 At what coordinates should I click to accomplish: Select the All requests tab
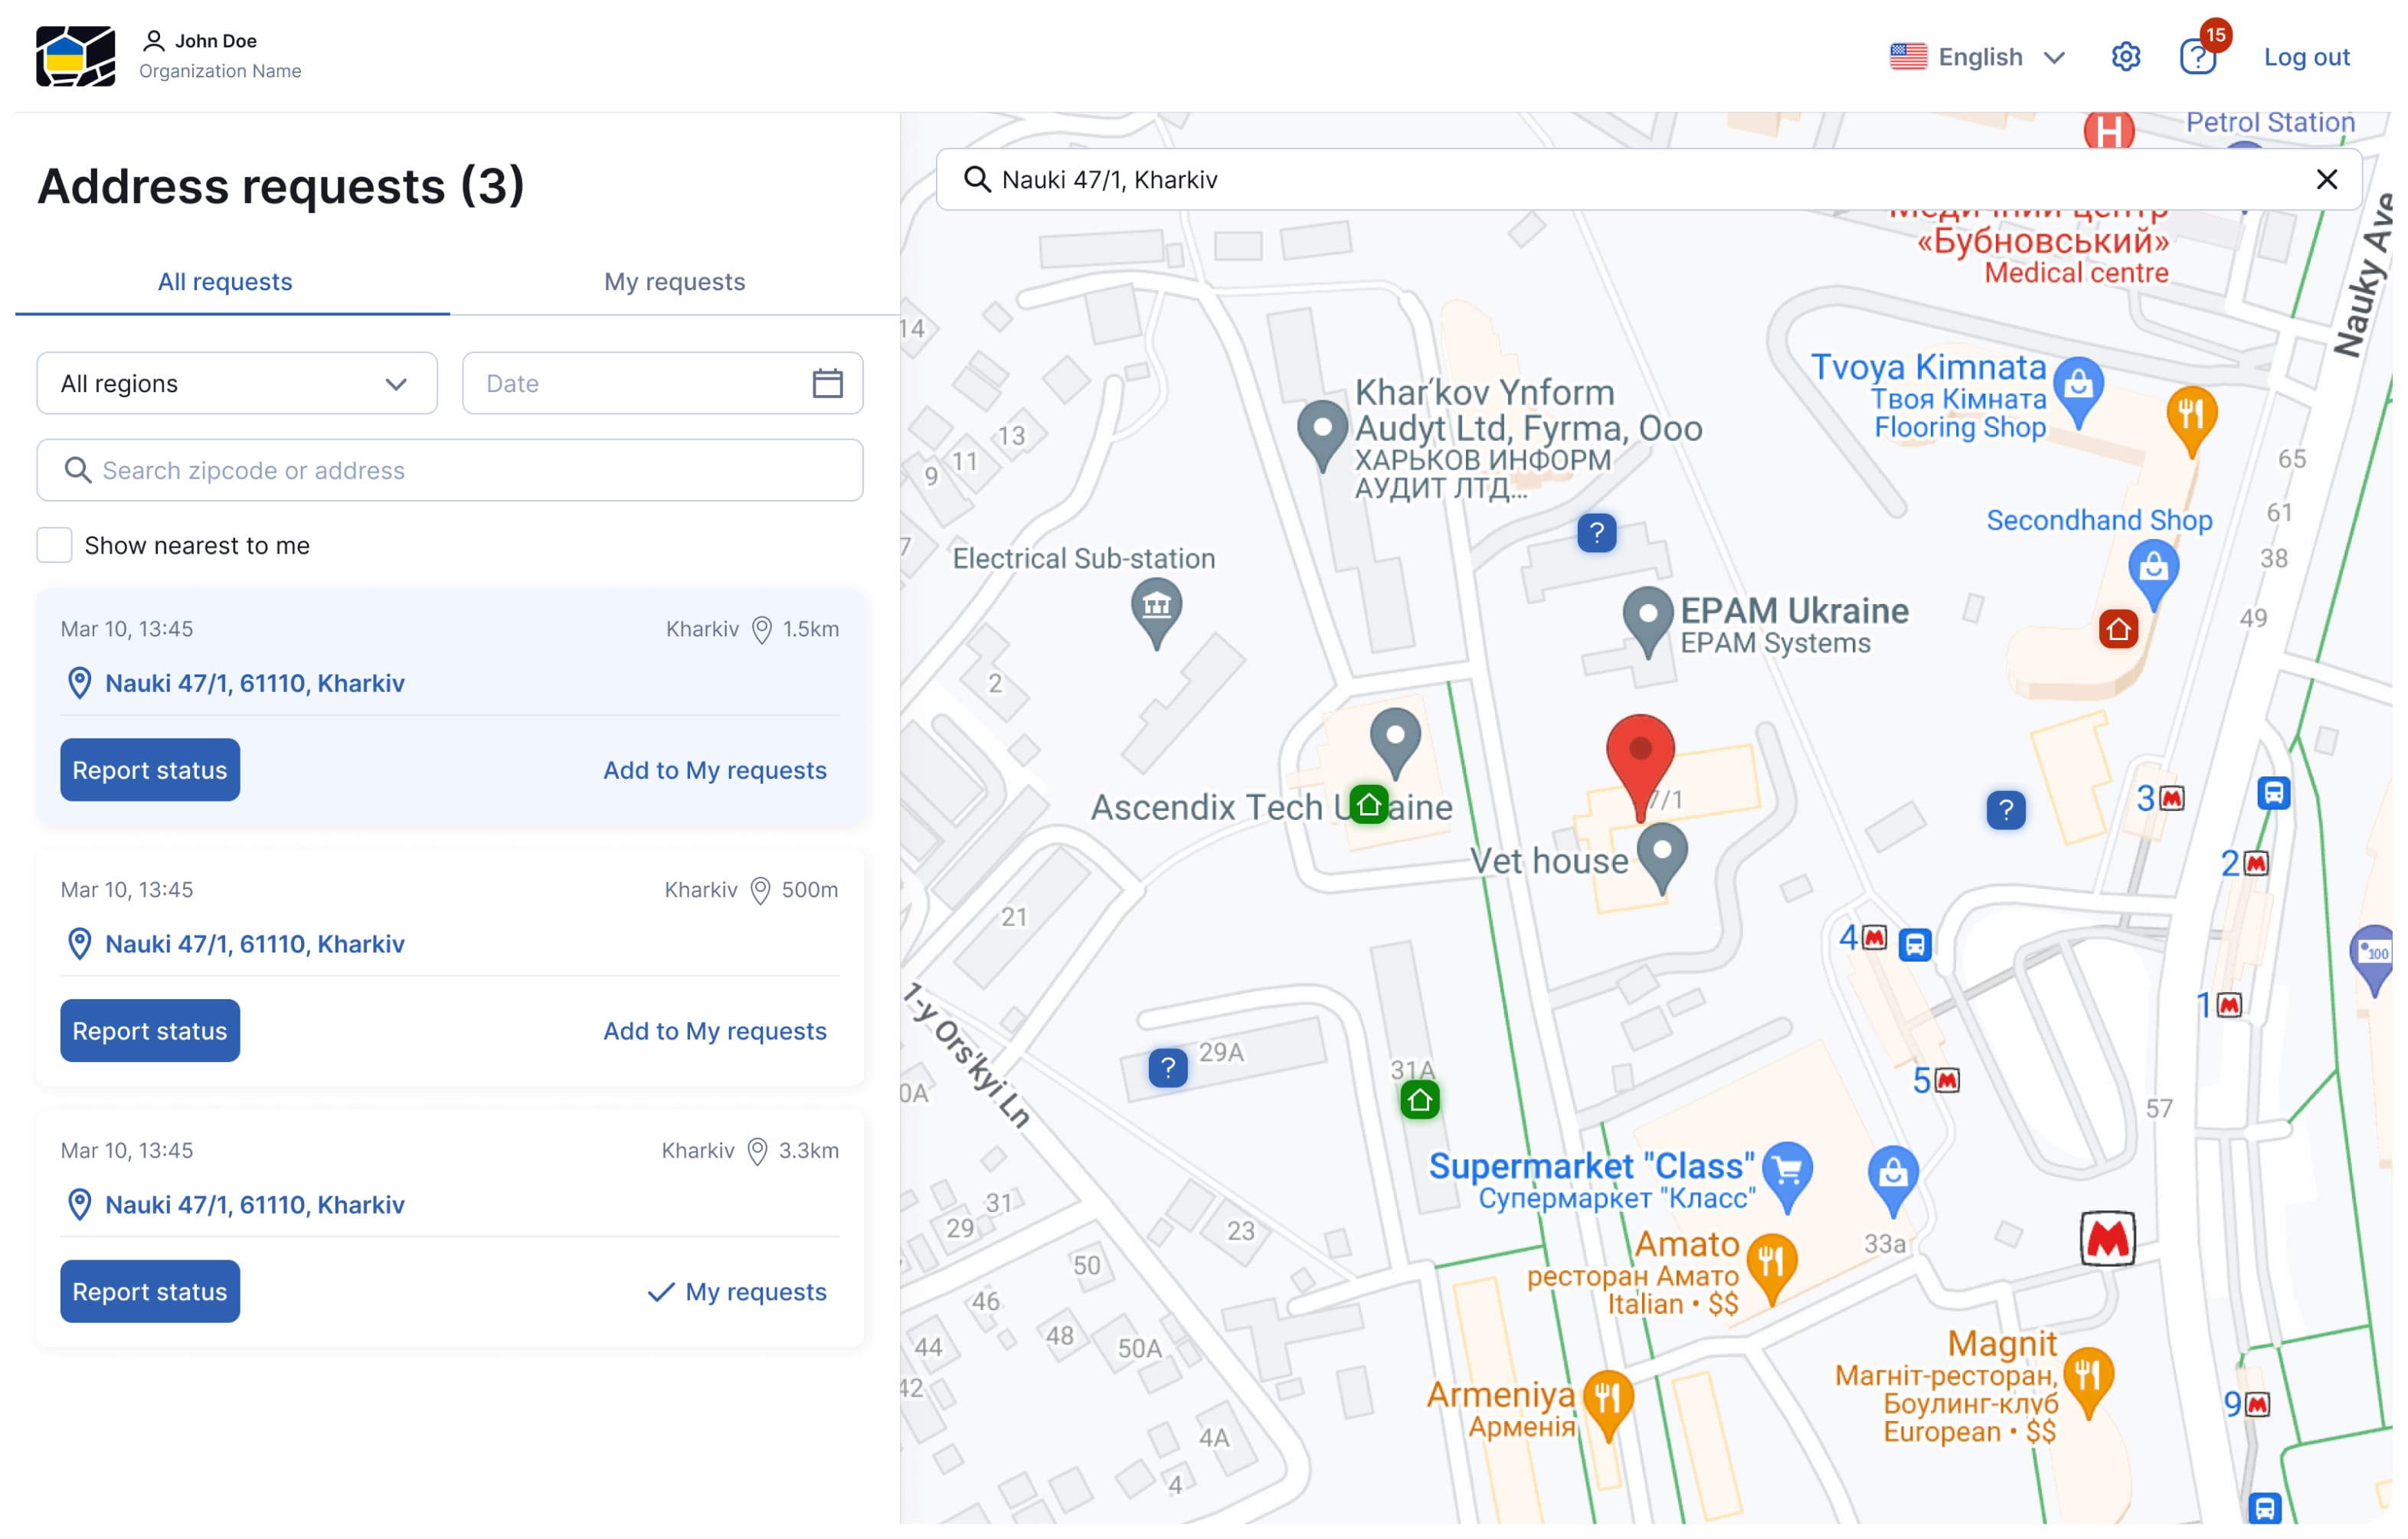(x=225, y=282)
